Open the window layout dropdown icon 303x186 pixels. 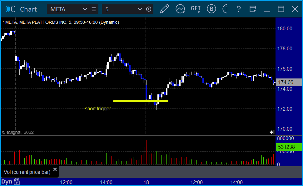(x=253, y=9)
